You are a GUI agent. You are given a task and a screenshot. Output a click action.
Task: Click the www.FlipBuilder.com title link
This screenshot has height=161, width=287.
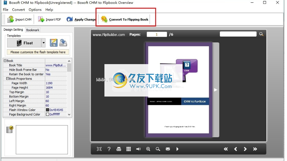pyautogui.click(x=109, y=34)
